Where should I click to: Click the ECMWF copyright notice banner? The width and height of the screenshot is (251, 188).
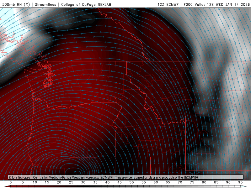(126, 177)
